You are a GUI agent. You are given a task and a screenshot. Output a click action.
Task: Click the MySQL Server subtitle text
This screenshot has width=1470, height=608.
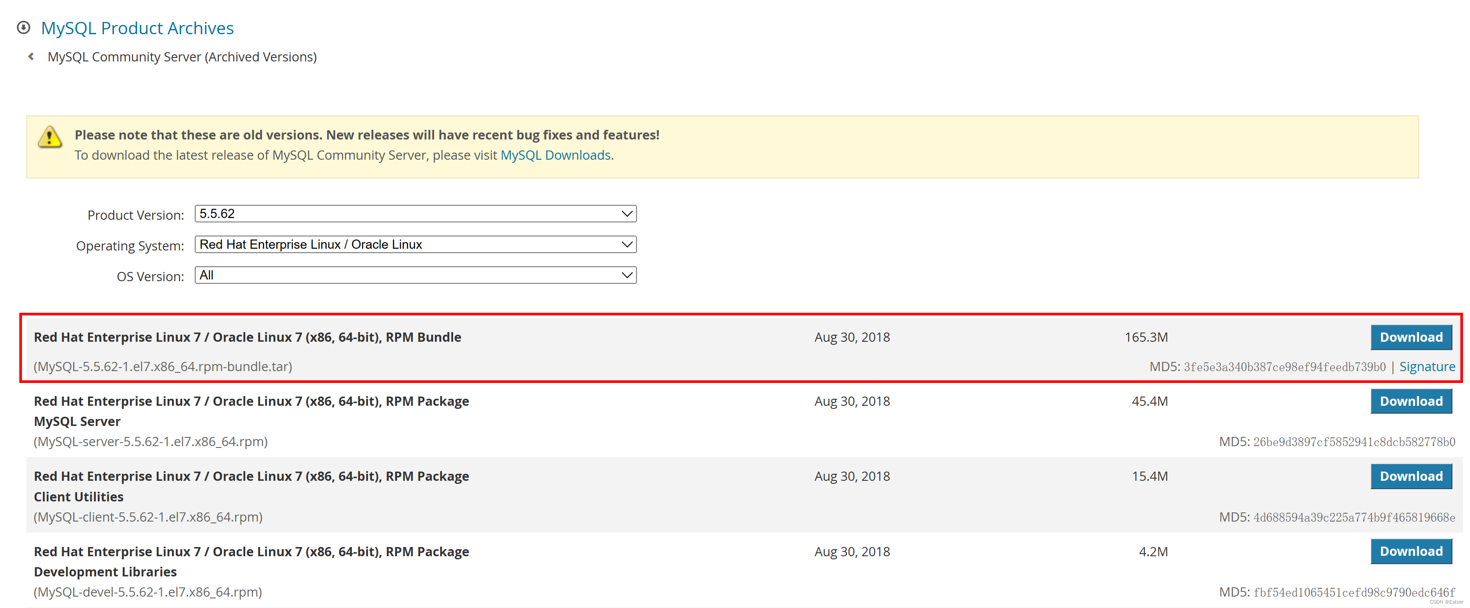pyautogui.click(x=77, y=421)
